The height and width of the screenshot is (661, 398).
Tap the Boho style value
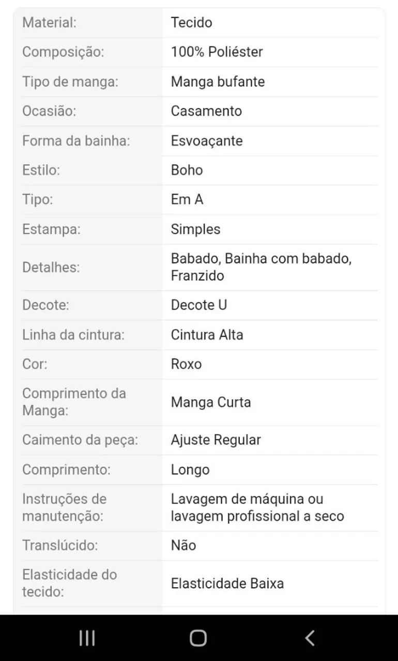click(187, 170)
